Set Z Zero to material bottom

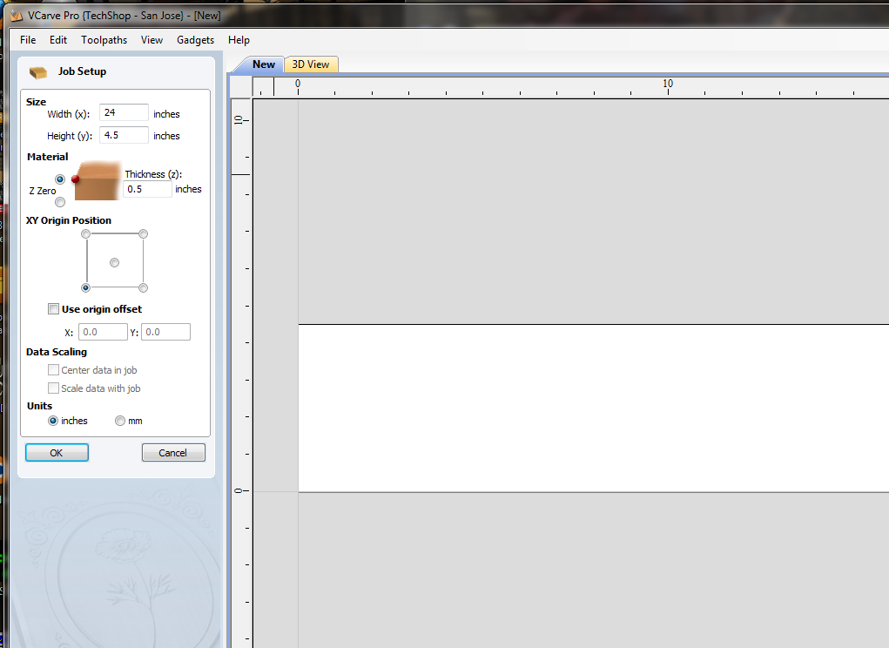click(60, 202)
